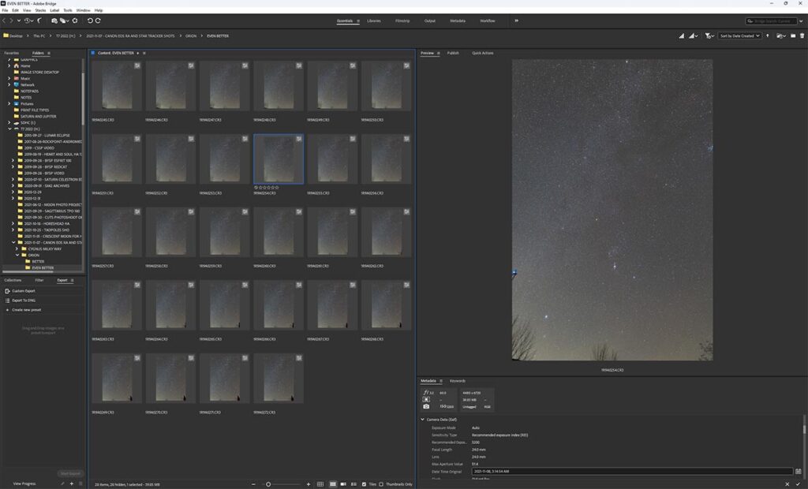Click the Custom Export button
Viewport: 808px width, 489px height.
point(22,290)
